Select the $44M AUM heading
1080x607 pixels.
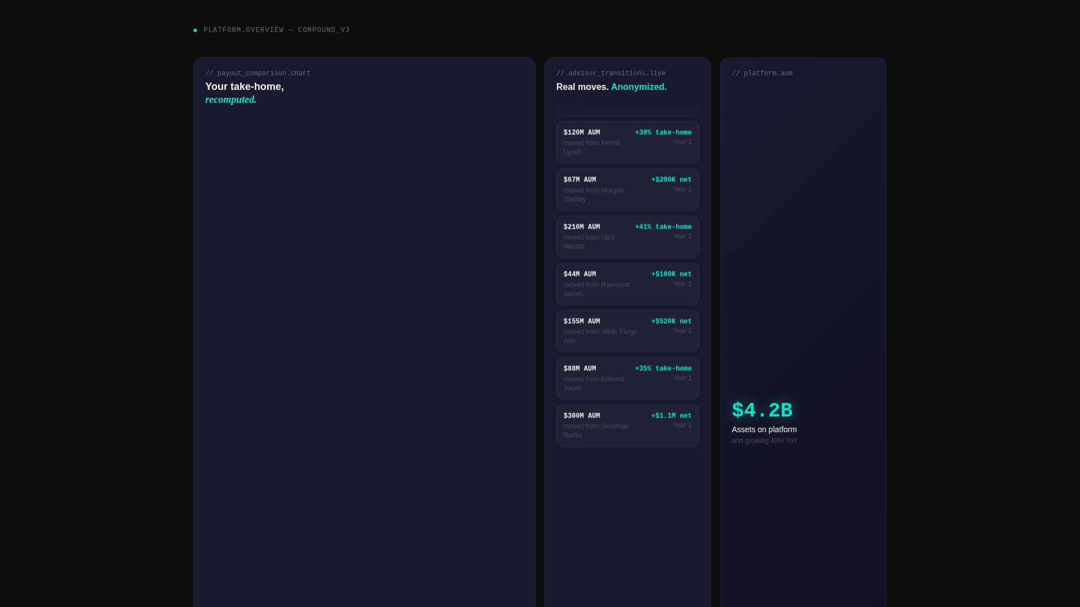pyautogui.click(x=580, y=274)
